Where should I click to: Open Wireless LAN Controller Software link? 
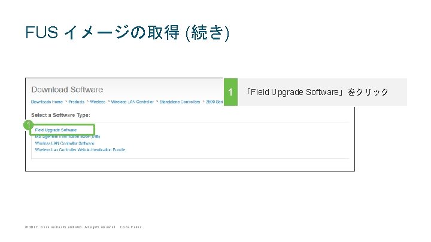(65, 143)
